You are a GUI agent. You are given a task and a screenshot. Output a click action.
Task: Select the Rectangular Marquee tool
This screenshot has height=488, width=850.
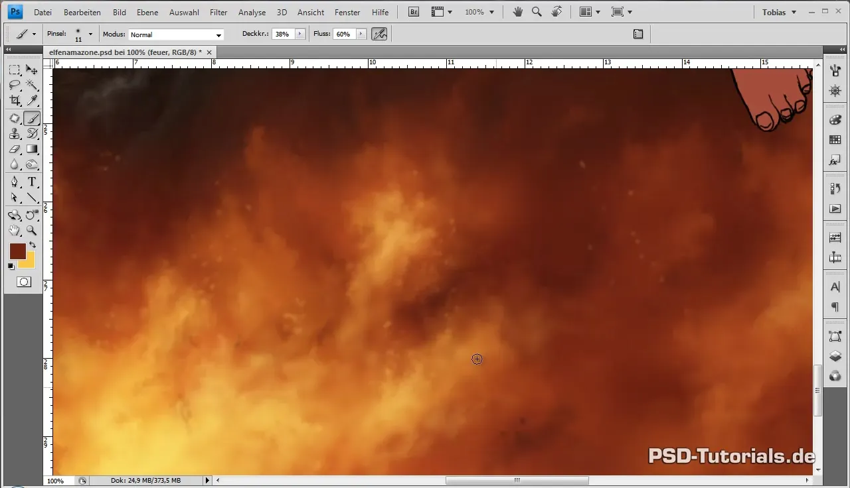point(14,70)
